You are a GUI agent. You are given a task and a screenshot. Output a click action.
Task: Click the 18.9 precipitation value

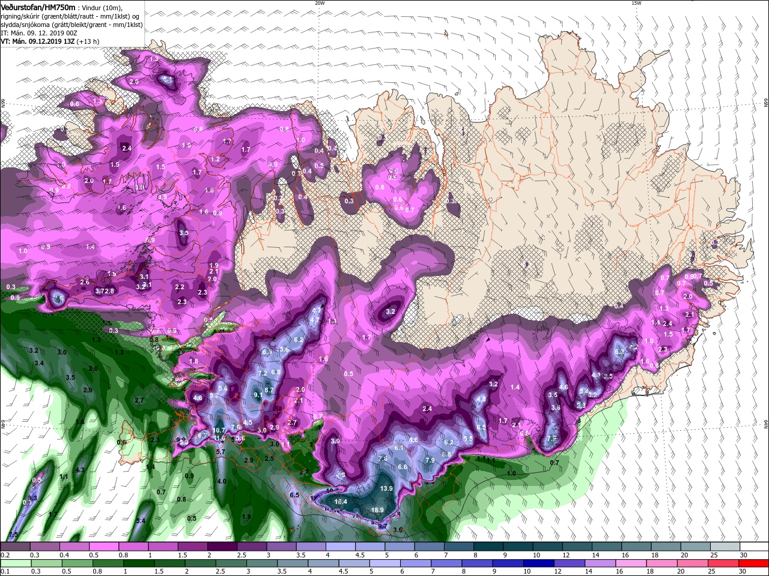coord(377,511)
